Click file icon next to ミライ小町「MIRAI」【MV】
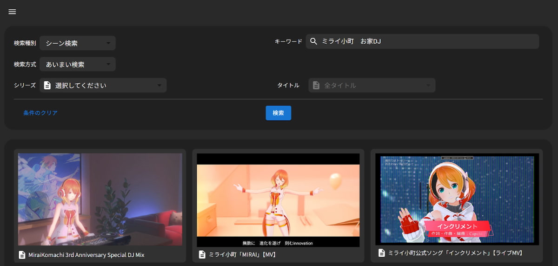This screenshot has height=266, width=558. coord(201,254)
